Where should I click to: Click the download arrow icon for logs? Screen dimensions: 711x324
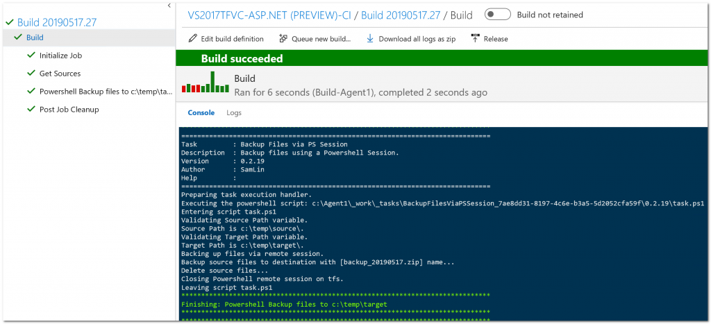click(x=370, y=39)
